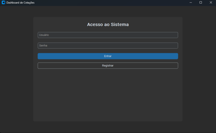Click the square maximize icon in title bar
This screenshot has width=216, height=133.
tap(201, 3)
